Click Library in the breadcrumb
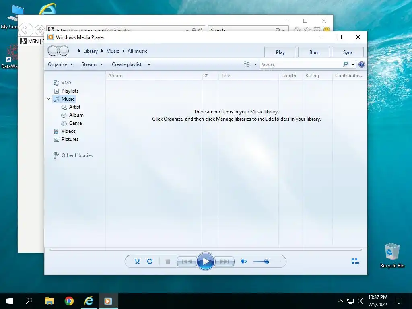The width and height of the screenshot is (412, 309). tap(91, 51)
